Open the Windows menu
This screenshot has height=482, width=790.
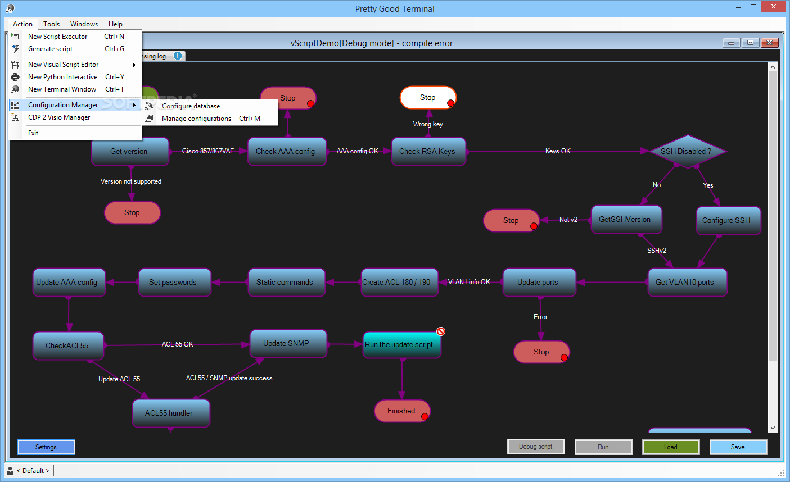(x=84, y=24)
